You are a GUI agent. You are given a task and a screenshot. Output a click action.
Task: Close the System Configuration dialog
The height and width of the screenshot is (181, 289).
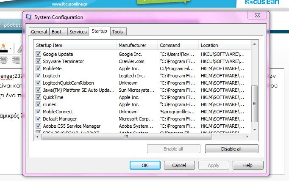coord(257,15)
